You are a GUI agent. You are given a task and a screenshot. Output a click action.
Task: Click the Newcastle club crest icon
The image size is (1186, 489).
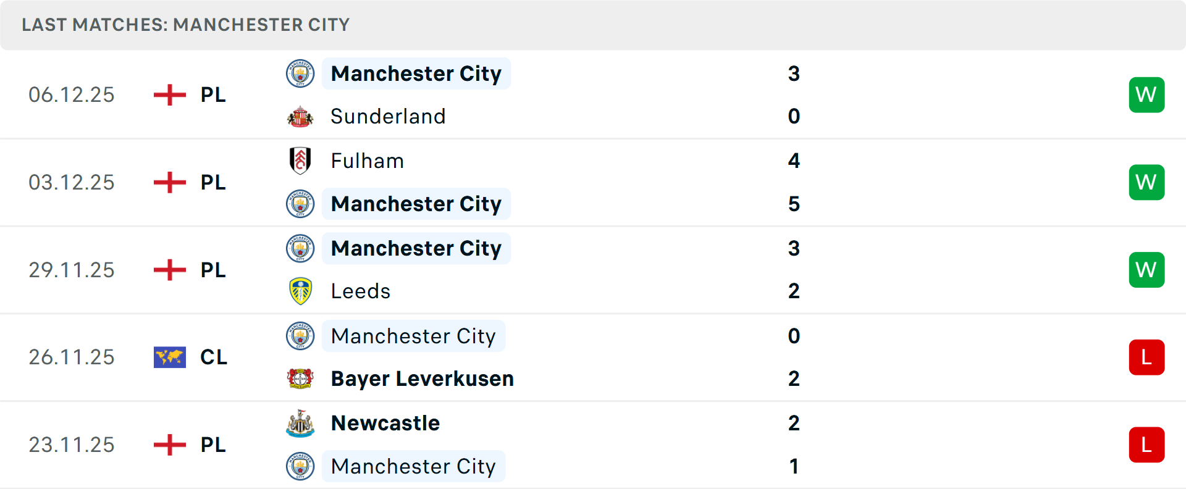(300, 424)
